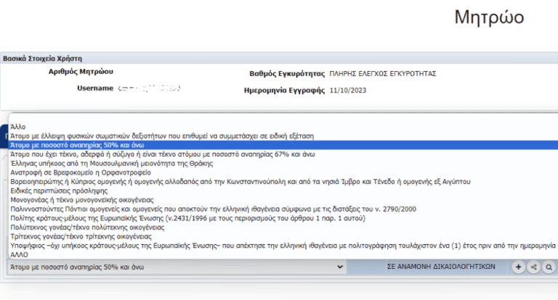Select 'Πολίτης κράτους-μέλους της Ευρωπαϊκής Ένωσης' option
The height and width of the screenshot is (300, 558).
(x=283, y=218)
